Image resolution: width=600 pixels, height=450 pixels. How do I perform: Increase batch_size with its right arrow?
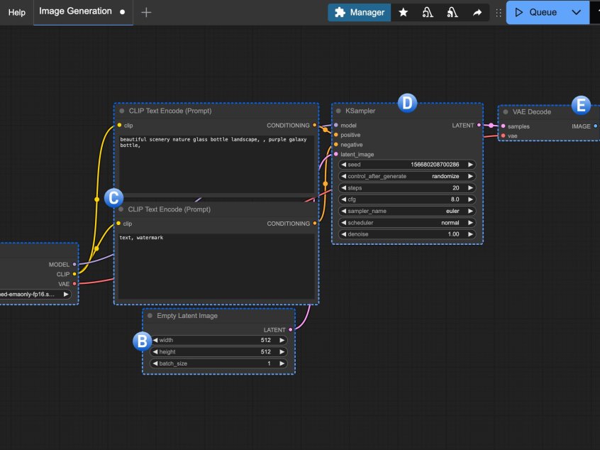coord(282,363)
